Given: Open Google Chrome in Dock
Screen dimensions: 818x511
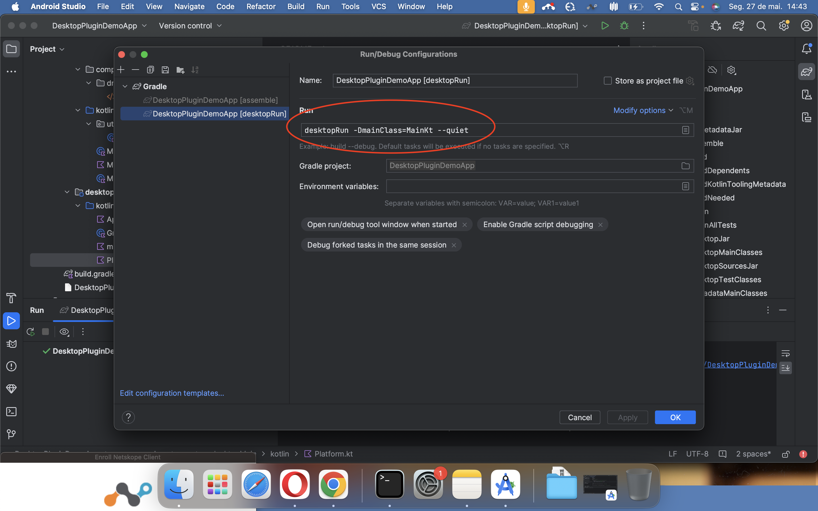Looking at the screenshot, I should (333, 484).
